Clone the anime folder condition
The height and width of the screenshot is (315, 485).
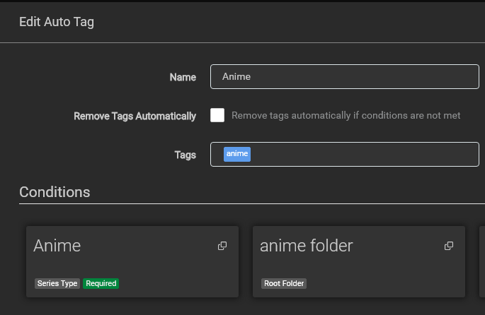pos(449,246)
